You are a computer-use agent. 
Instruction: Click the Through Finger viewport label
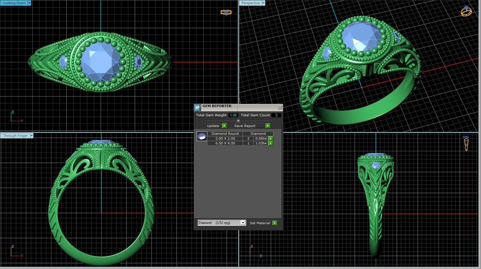15,136
